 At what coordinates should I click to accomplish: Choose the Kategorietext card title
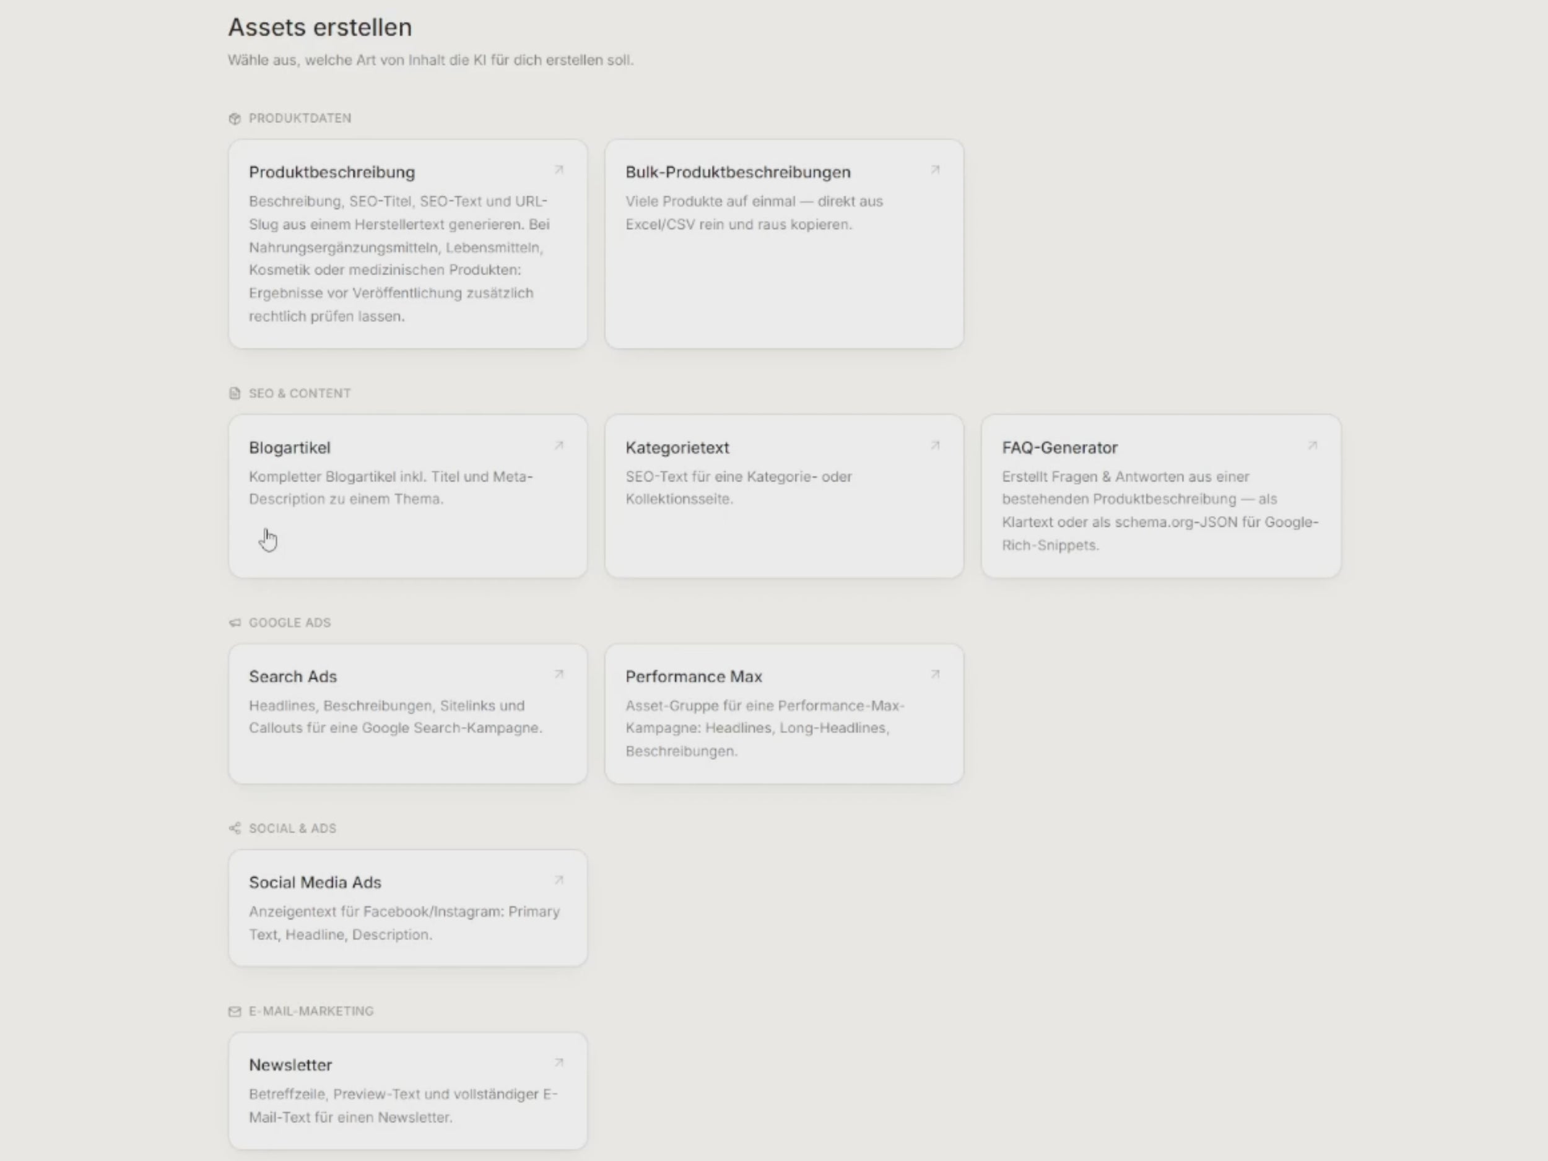pyautogui.click(x=677, y=448)
